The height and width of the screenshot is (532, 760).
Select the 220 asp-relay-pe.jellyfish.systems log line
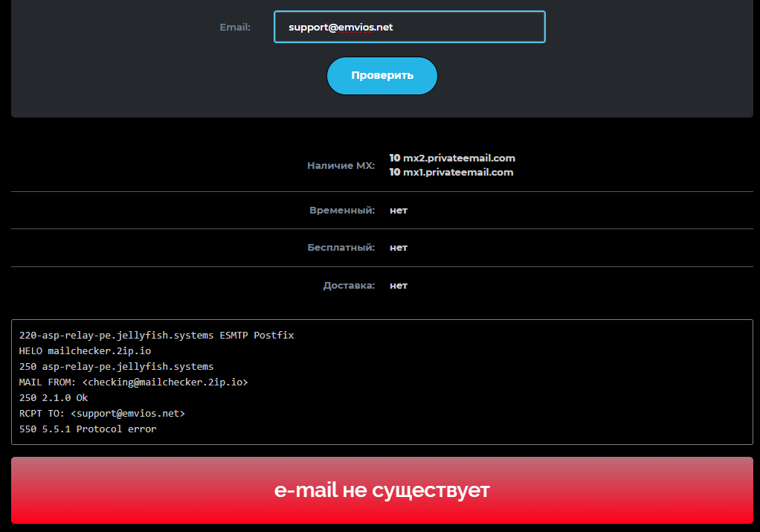tap(155, 335)
